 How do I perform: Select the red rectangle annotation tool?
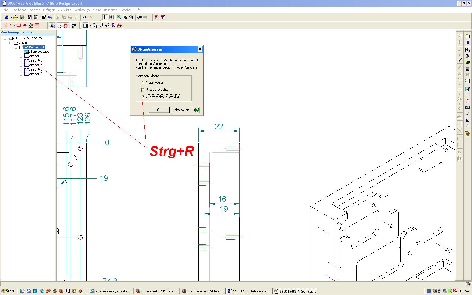pos(19,25)
